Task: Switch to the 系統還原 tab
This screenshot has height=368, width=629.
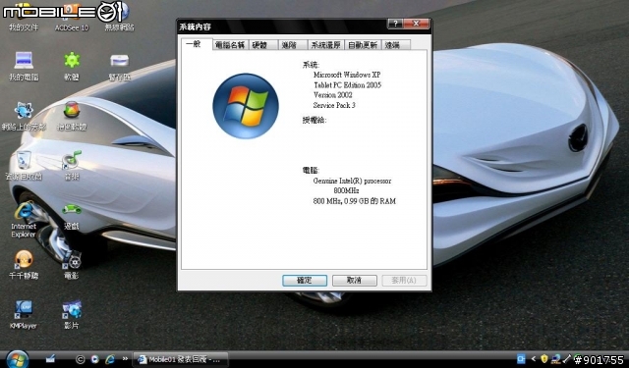Action: (326, 45)
